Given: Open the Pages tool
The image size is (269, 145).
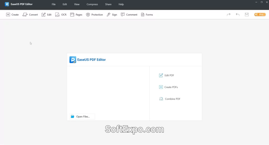Looking at the screenshot, I should [76, 15].
